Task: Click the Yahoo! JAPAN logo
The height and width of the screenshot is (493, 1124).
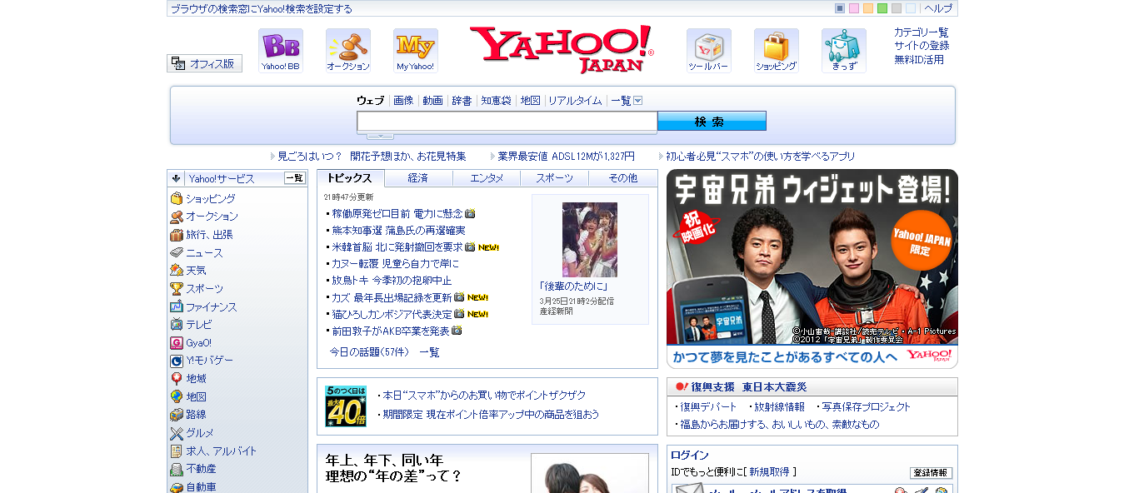Action: point(562,49)
